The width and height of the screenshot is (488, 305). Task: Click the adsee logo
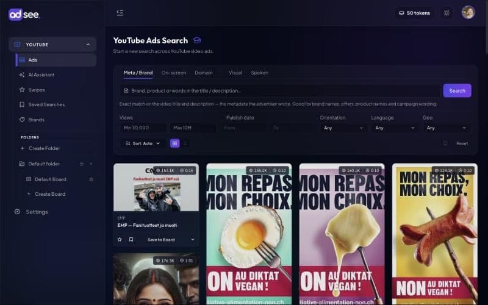(x=24, y=14)
